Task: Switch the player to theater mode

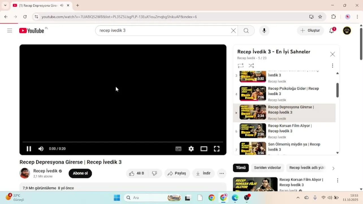Action: pos(204,149)
